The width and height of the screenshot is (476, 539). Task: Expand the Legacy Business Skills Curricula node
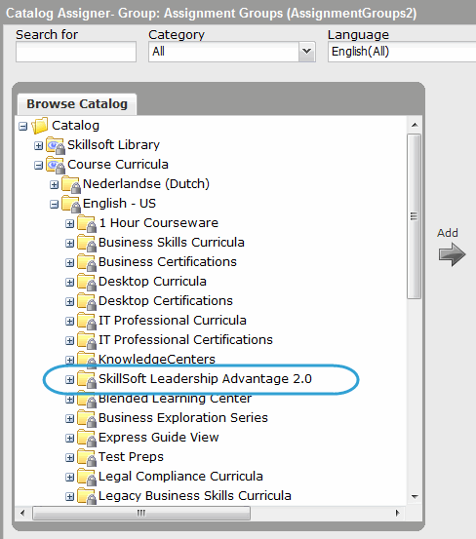[70, 497]
